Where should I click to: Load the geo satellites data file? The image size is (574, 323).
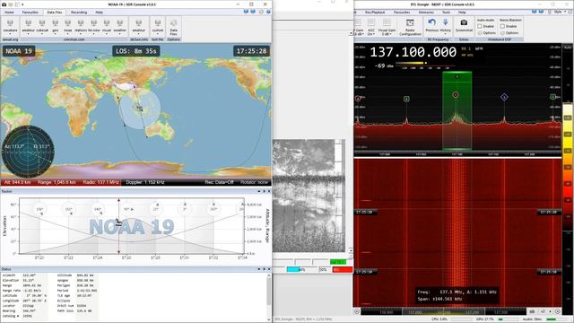55,26
